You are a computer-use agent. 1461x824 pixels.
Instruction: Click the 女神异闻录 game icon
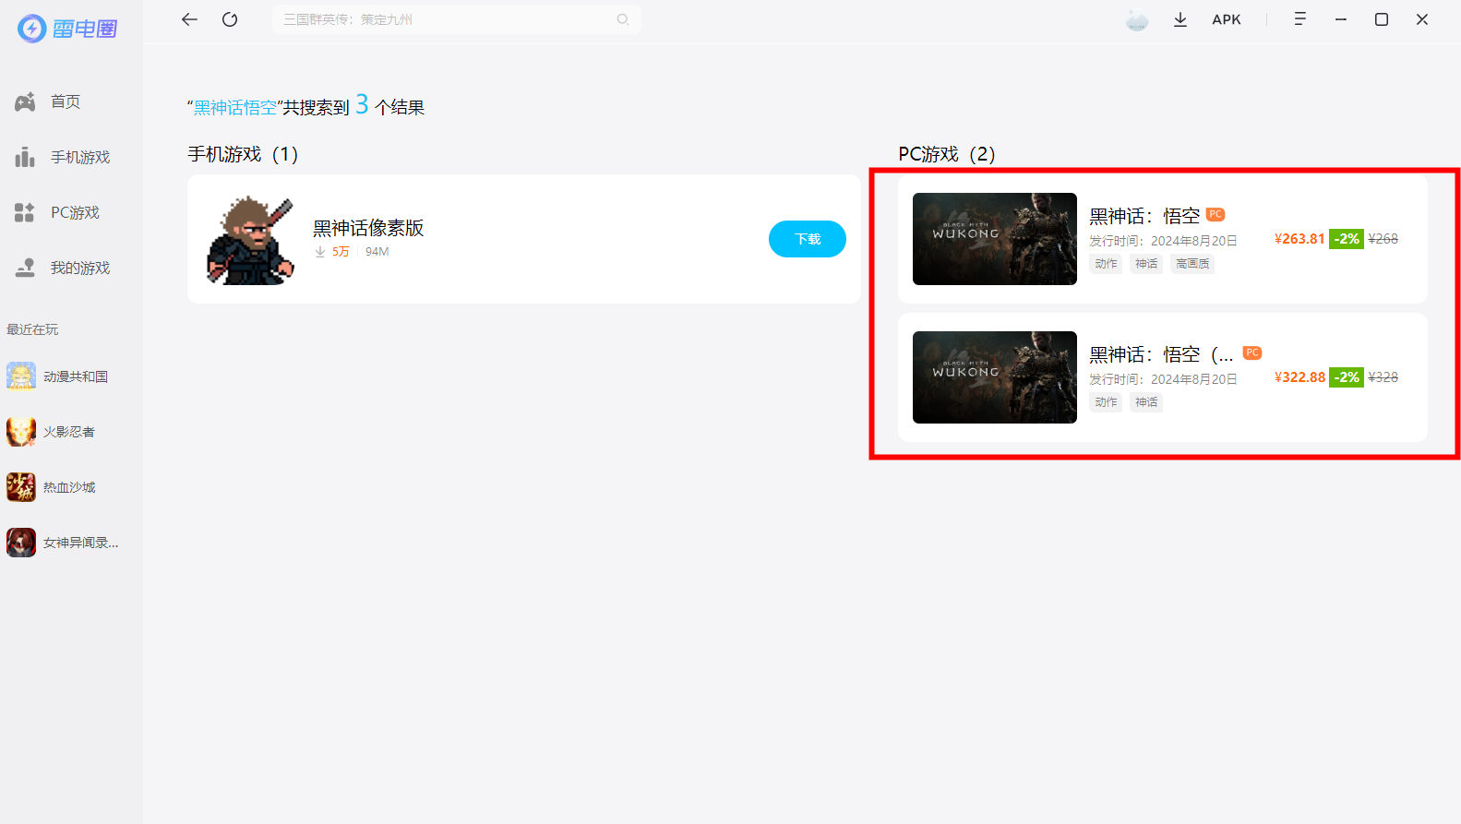click(21, 543)
